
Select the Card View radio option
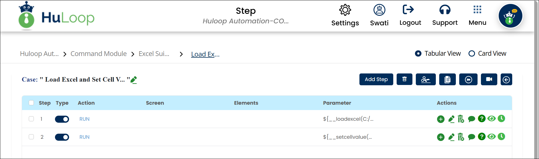(x=472, y=53)
